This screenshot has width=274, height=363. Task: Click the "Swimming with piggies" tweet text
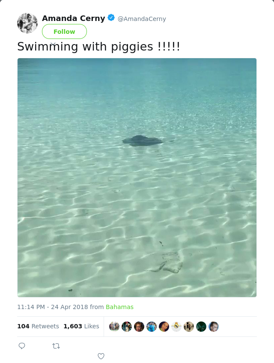98,46
